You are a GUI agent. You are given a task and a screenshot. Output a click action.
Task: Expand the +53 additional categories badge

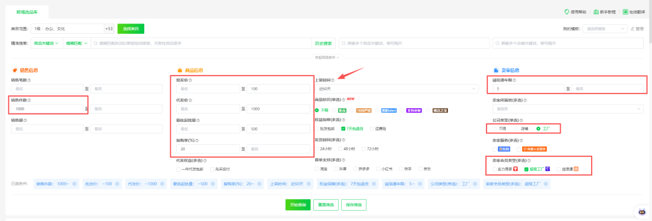[109, 29]
